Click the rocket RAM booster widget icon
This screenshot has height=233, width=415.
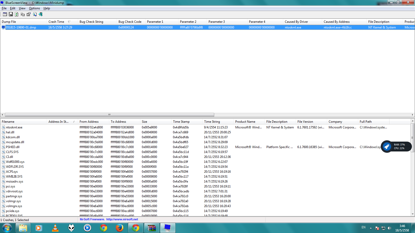(387, 147)
